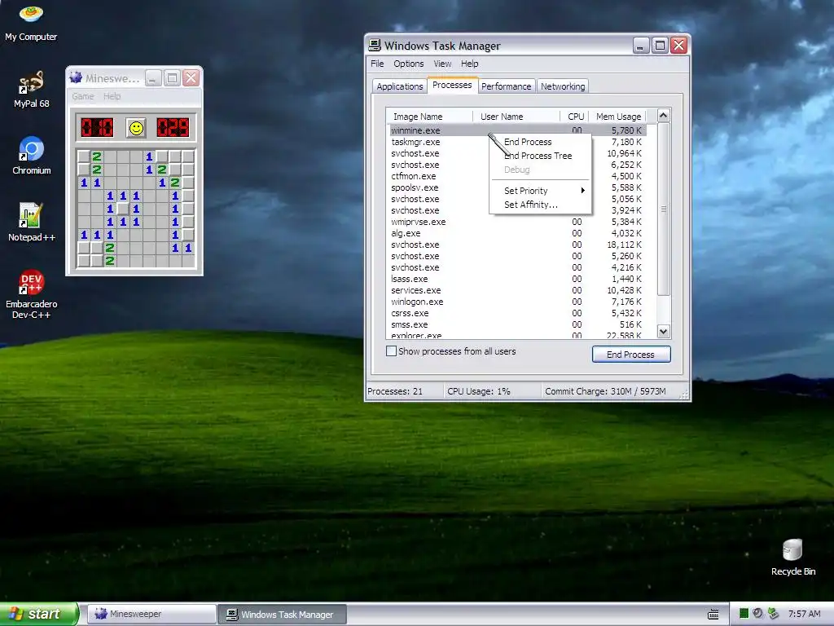The height and width of the screenshot is (626, 834).
Task: Choose End Process Tree in context menu
Action: pos(539,156)
